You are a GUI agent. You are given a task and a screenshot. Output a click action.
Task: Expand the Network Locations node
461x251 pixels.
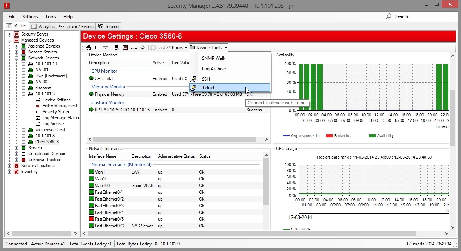click(x=10, y=166)
